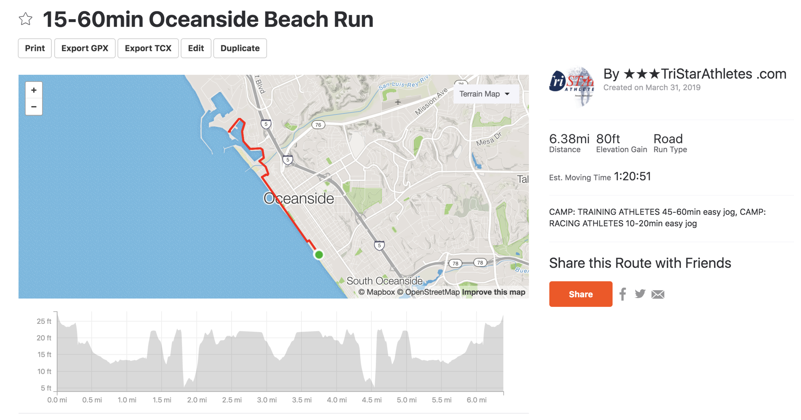Share the route on Facebook
The image size is (801, 420).
(623, 294)
